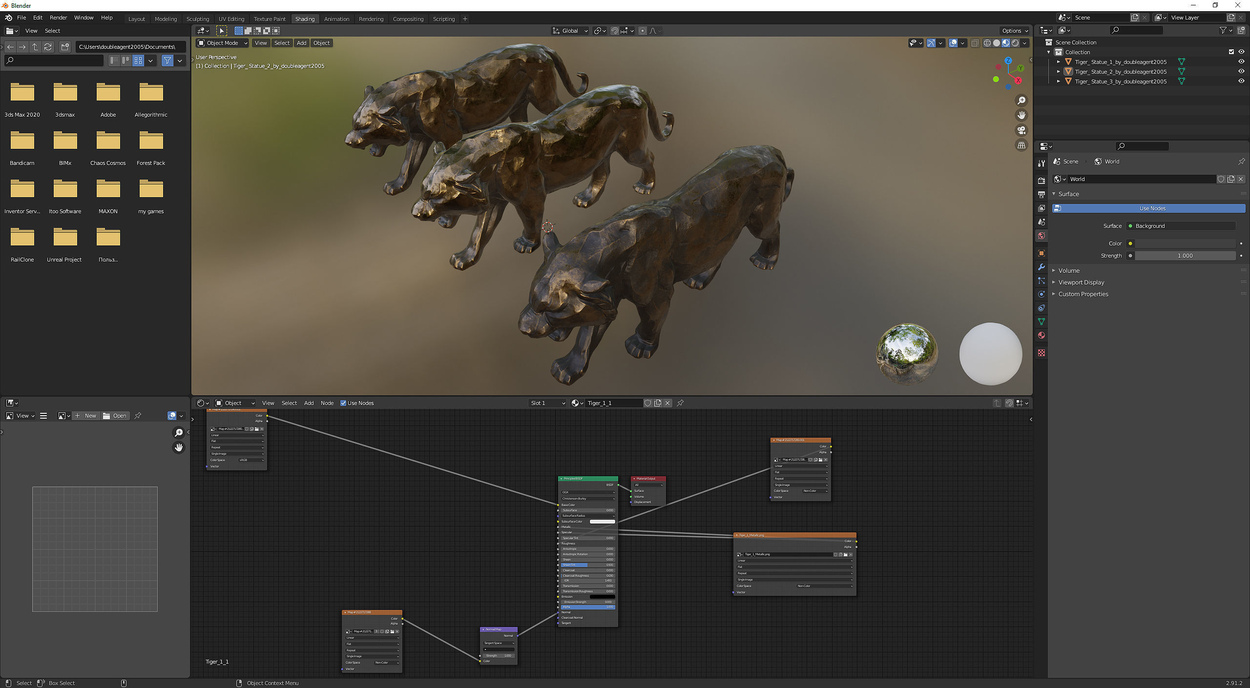Uncheck the Use Nodes checkbox
1250x688 pixels.
pos(343,403)
